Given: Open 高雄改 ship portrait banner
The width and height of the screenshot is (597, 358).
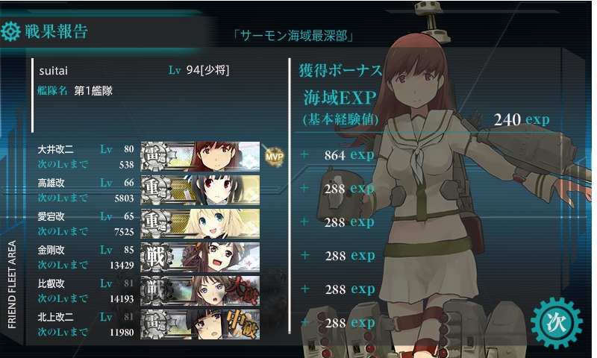Looking at the screenshot, I should click(200, 190).
